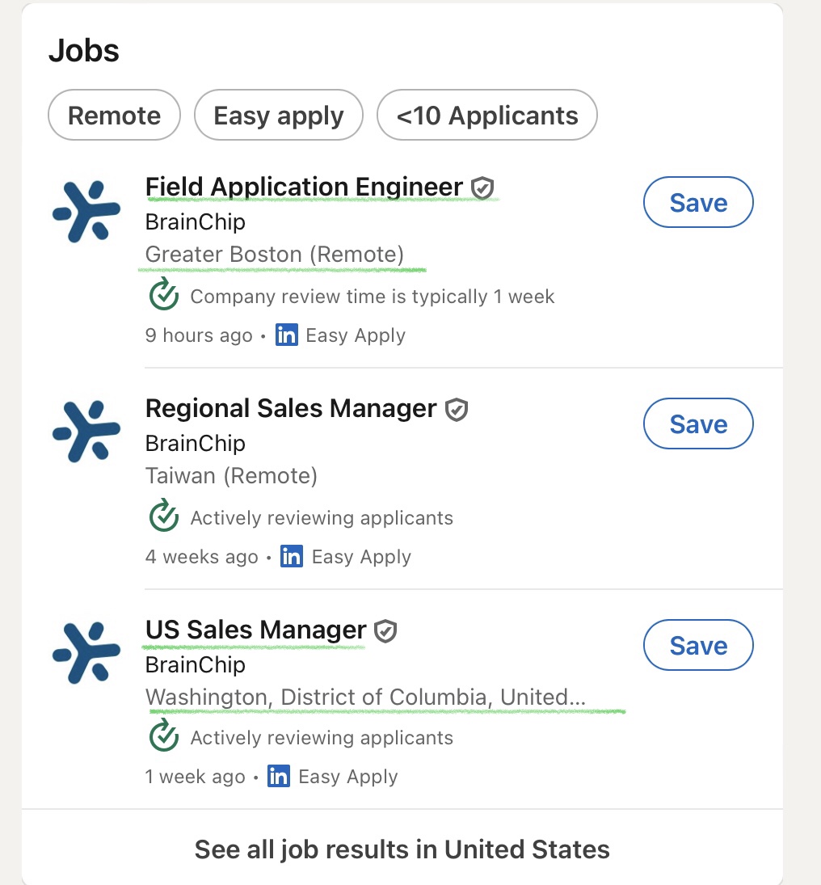Save the Field Application Engineer job
This screenshot has height=885, width=821.
click(698, 203)
